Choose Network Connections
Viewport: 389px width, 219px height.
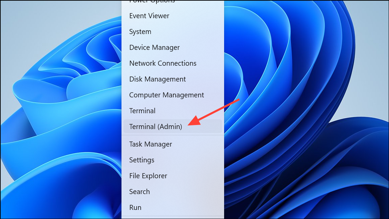(173, 63)
